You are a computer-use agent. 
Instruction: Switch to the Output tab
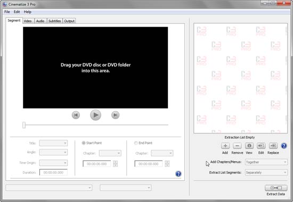pos(69,21)
